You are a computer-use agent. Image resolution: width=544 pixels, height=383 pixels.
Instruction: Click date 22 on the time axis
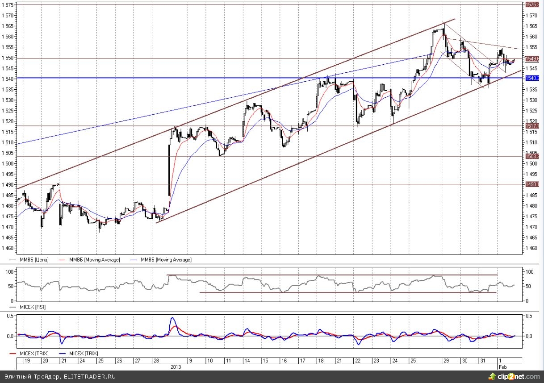pos(358,360)
